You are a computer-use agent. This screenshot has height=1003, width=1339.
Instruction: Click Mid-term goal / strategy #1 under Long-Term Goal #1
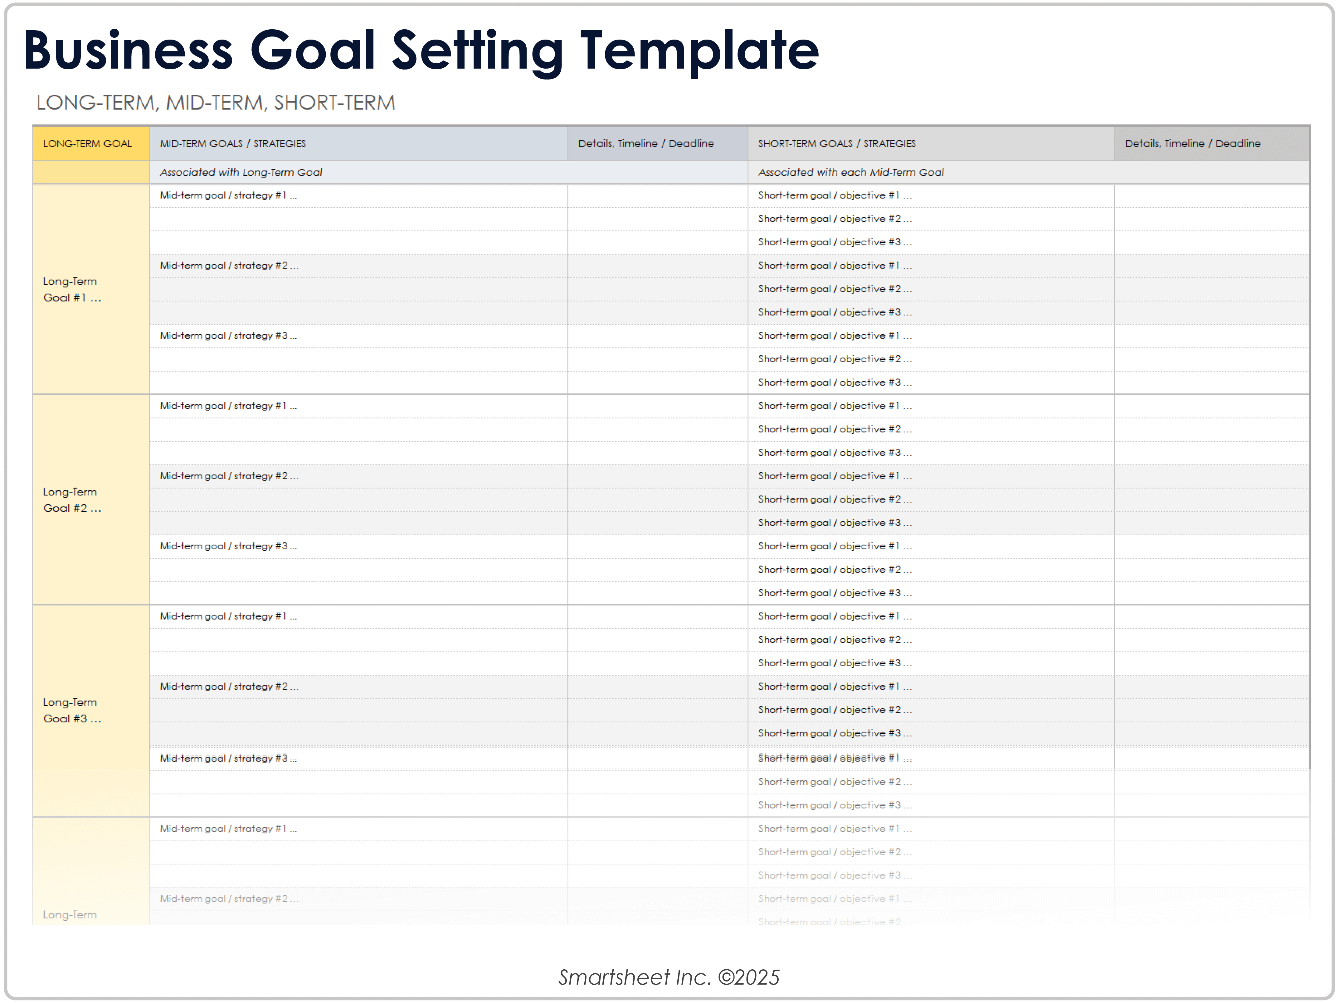pyautogui.click(x=228, y=195)
